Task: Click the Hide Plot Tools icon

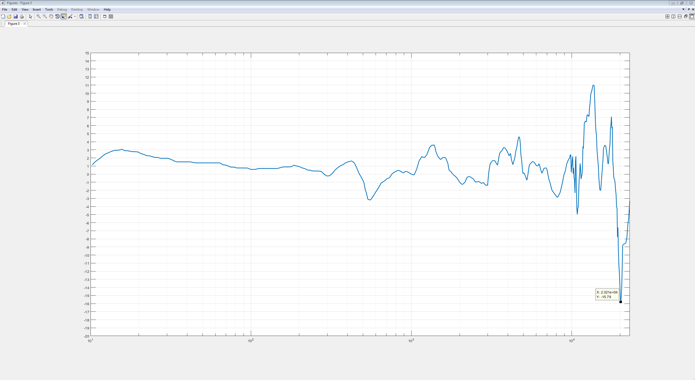Action: (x=105, y=16)
